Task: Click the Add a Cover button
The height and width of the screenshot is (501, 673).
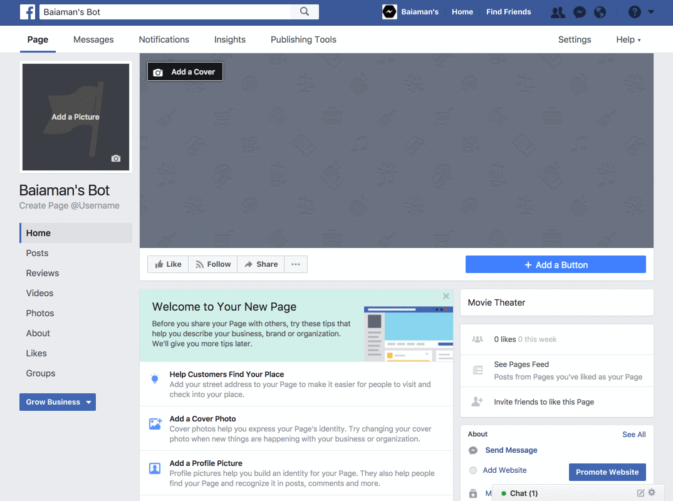Action: [x=185, y=71]
